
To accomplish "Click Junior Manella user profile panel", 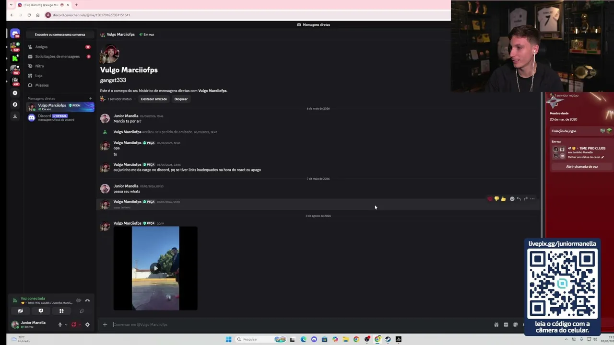I will (32, 324).
